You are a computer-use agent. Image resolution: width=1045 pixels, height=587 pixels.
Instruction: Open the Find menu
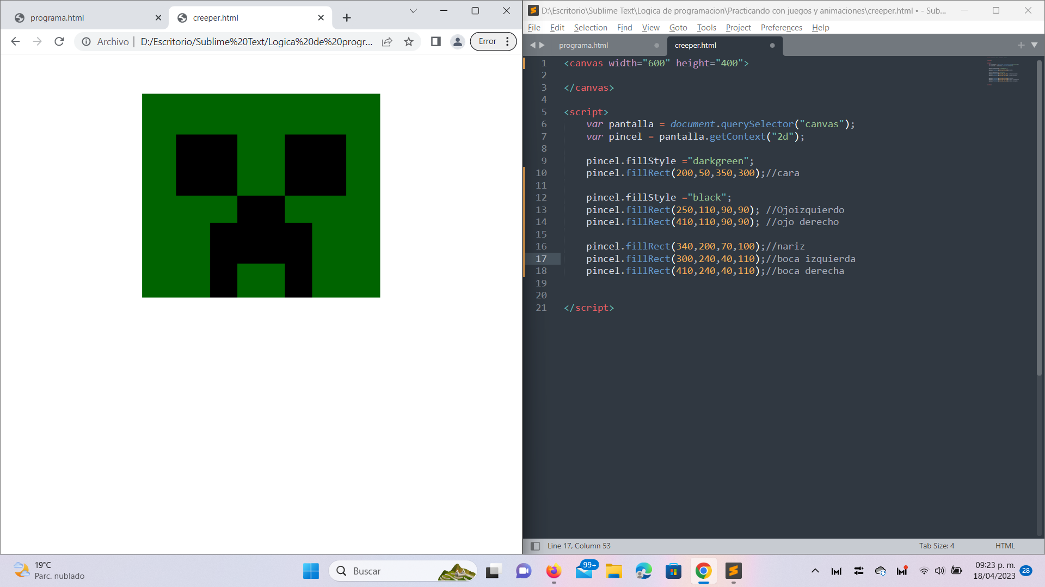pyautogui.click(x=624, y=28)
